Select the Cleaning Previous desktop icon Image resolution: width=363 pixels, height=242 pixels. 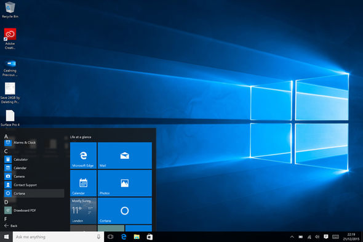pyautogui.click(x=10, y=68)
